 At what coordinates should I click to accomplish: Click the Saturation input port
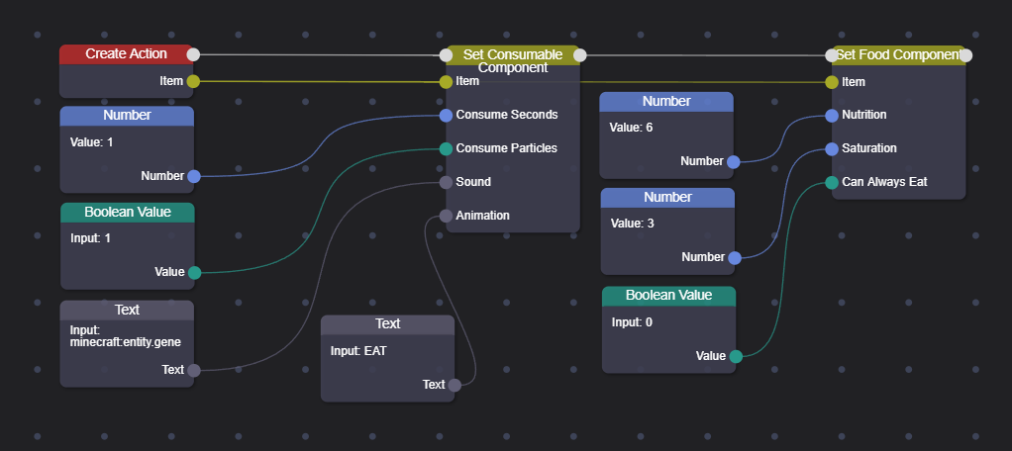832,149
